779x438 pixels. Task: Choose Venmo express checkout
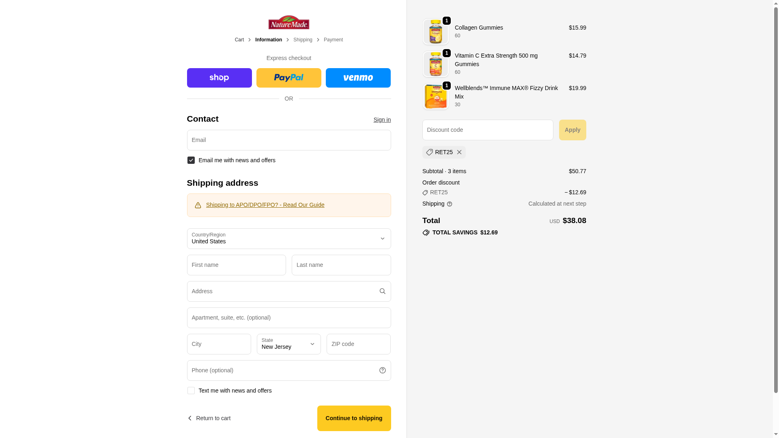(x=358, y=78)
